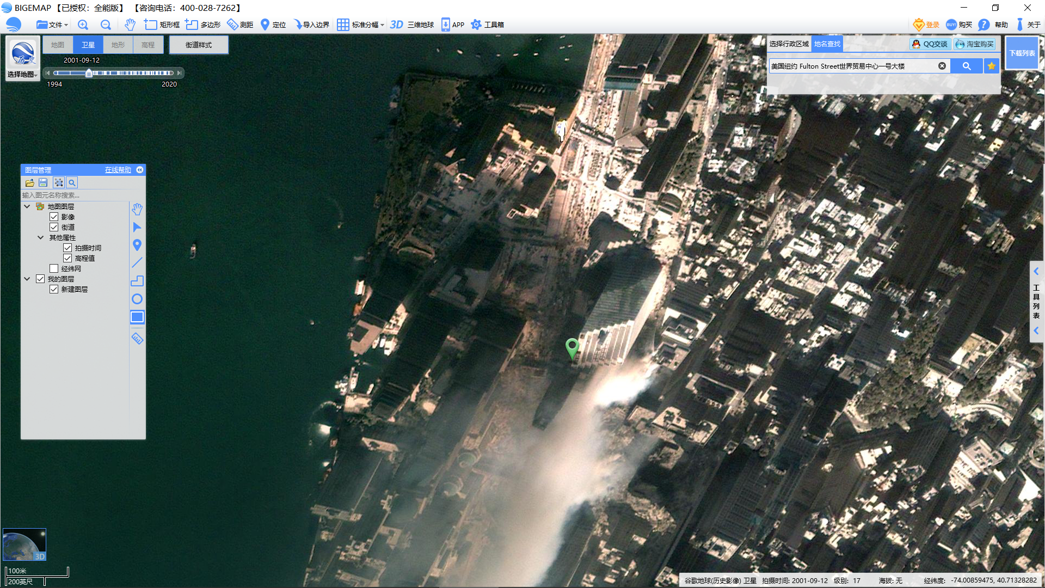1045x588 pixels.
Task: Toggle the 高程值 elevation value checkbox
Action: pos(67,258)
